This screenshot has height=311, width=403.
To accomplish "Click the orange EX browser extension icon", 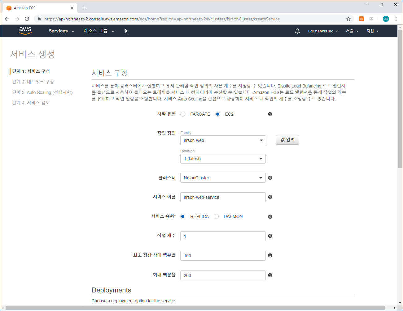I will 361,19.
